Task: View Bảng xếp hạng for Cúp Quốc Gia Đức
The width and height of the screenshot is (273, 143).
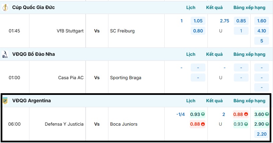Action: pos(249,7)
